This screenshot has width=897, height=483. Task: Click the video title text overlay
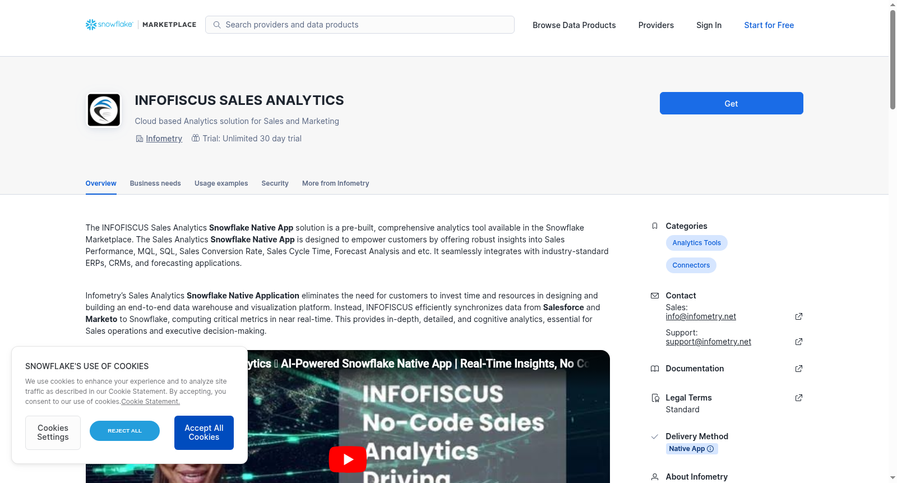pyautogui.click(x=418, y=364)
